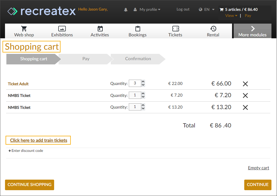Screen dimensions: 277x196
Task: Open the cart showing 5 articles
Action: pyautogui.click(x=241, y=9)
